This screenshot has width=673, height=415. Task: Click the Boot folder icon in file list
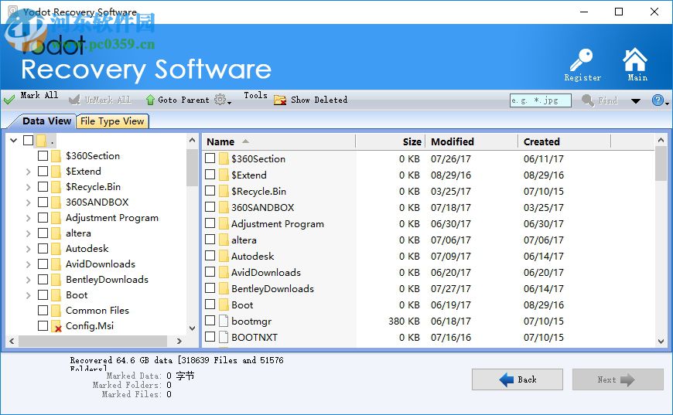coord(224,304)
